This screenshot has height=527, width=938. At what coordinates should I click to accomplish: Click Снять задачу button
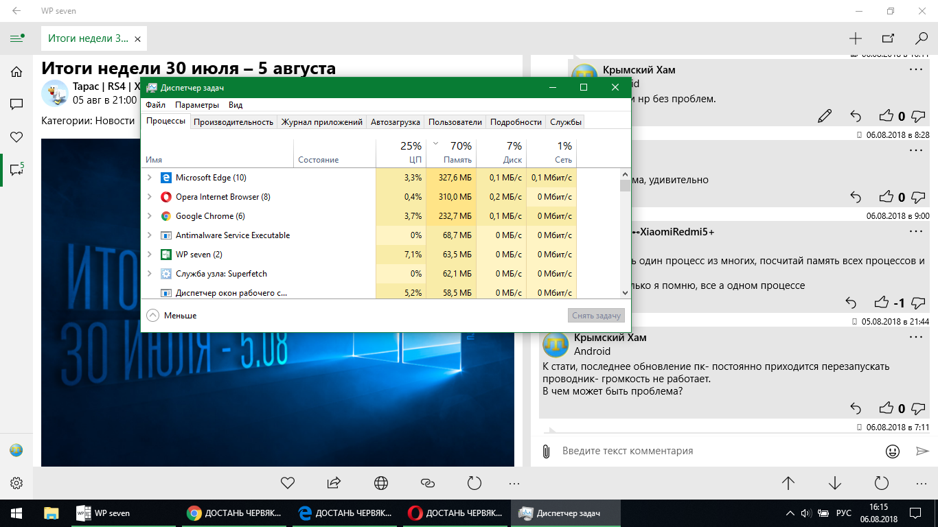(x=597, y=316)
